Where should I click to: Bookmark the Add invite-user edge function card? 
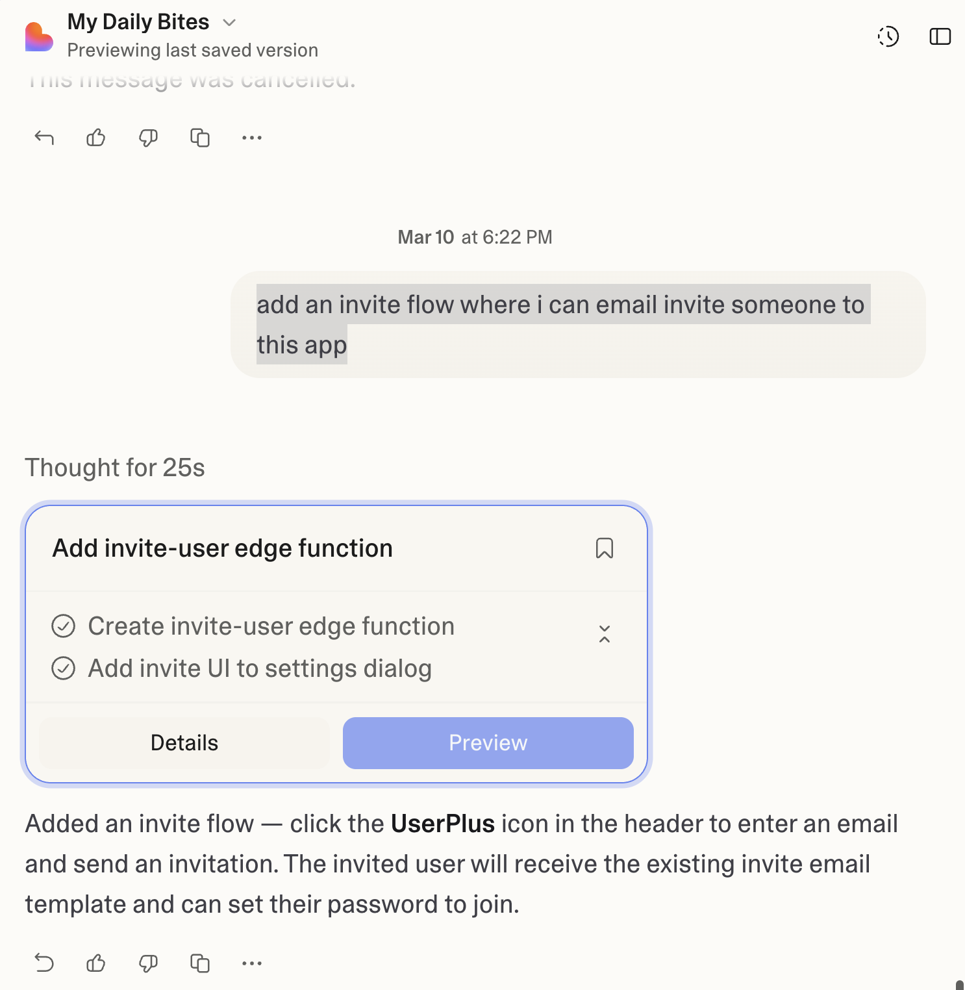[605, 549]
